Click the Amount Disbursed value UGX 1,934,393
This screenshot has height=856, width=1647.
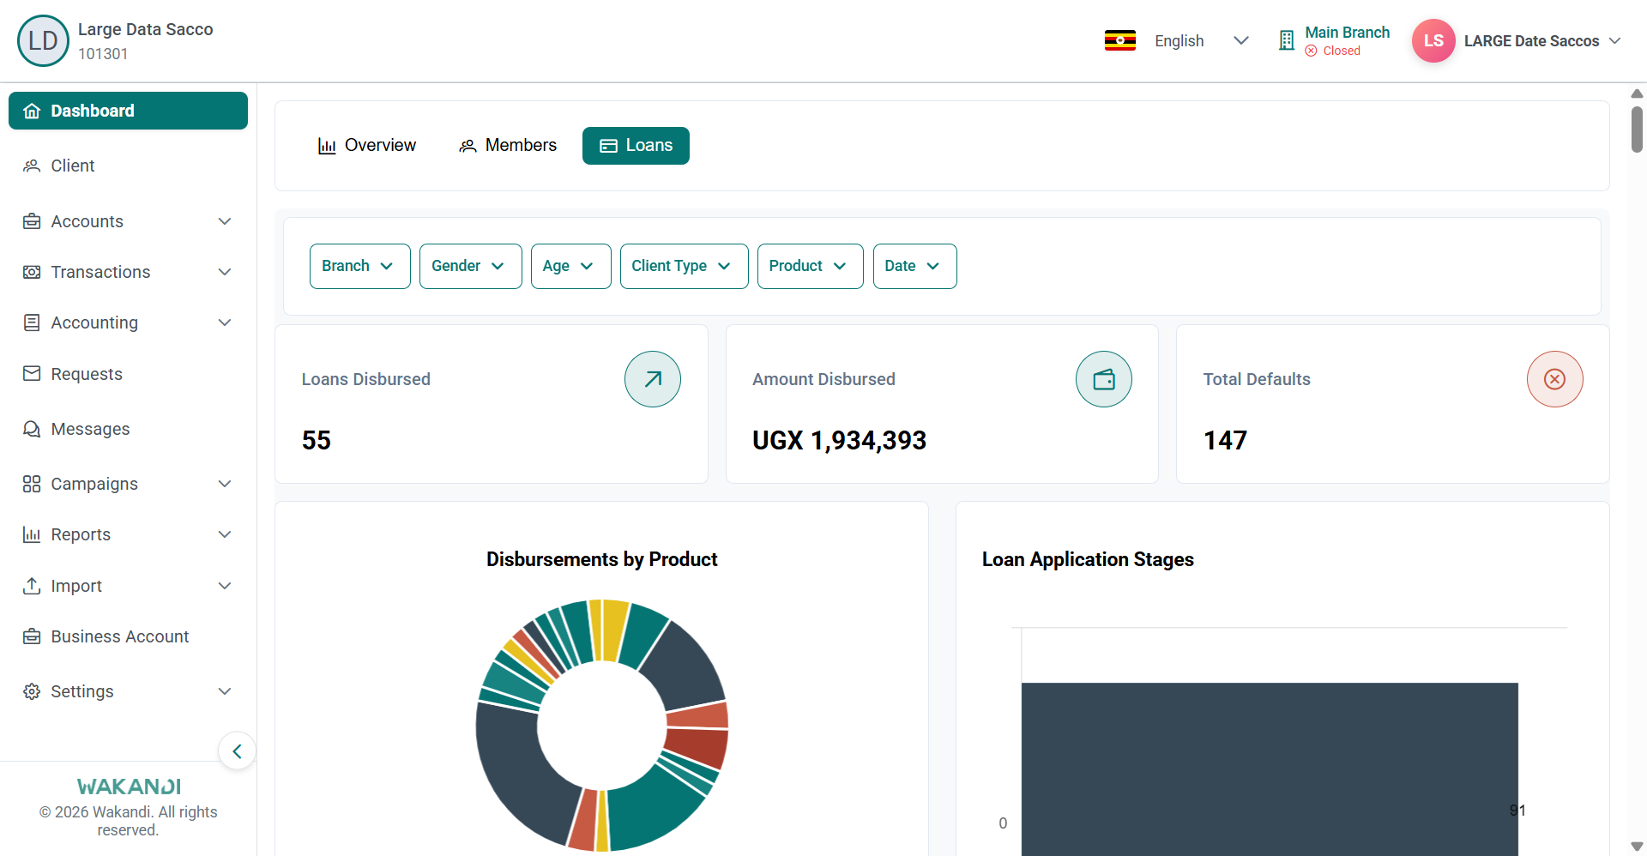click(x=839, y=440)
